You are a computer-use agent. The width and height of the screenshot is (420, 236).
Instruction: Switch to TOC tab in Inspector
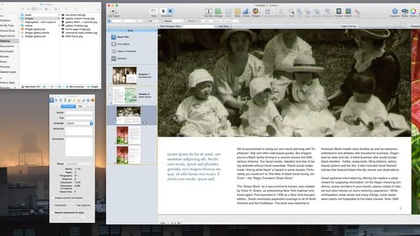click(80, 106)
